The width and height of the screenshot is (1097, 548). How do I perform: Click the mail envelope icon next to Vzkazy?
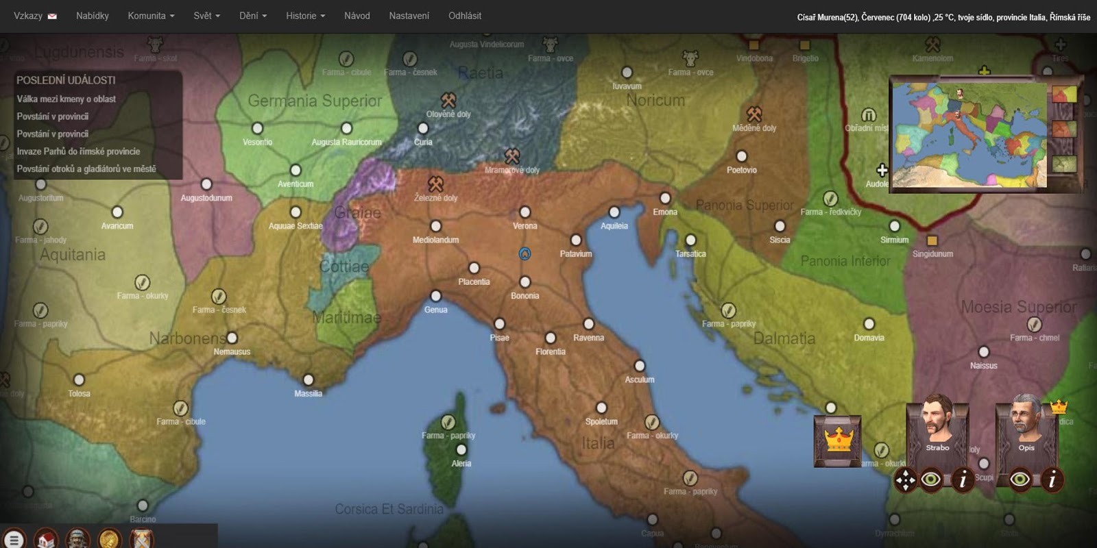(x=52, y=16)
